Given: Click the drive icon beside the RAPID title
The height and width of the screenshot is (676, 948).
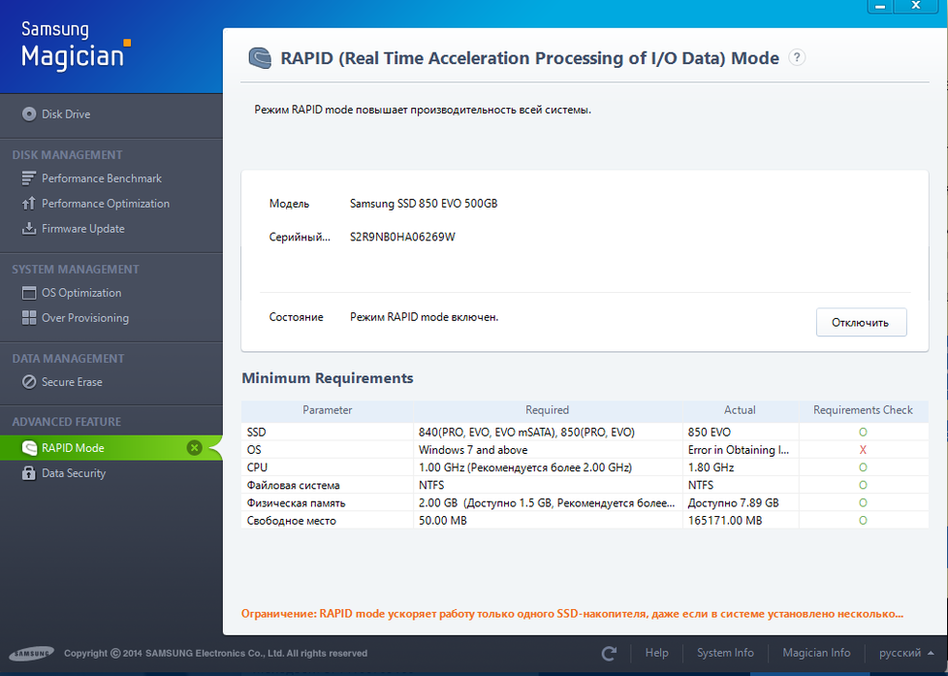Looking at the screenshot, I should (260, 58).
